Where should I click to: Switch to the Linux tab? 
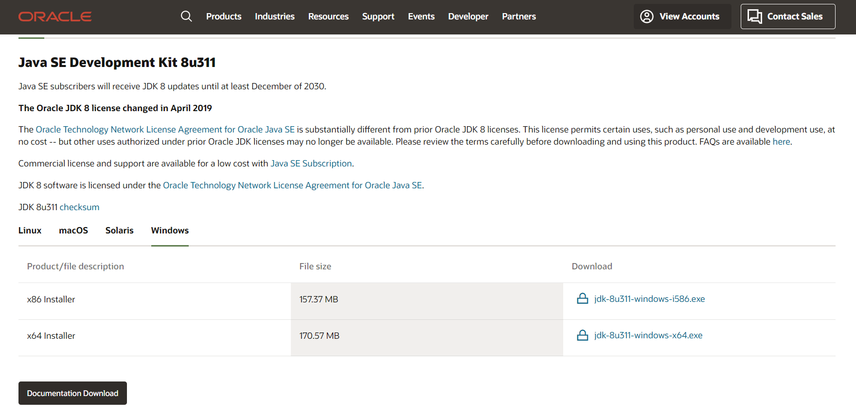[x=30, y=231]
